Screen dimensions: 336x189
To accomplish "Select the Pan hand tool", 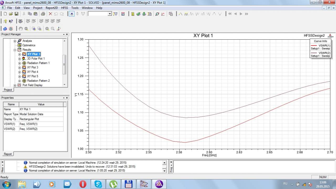I will click(21, 29).
